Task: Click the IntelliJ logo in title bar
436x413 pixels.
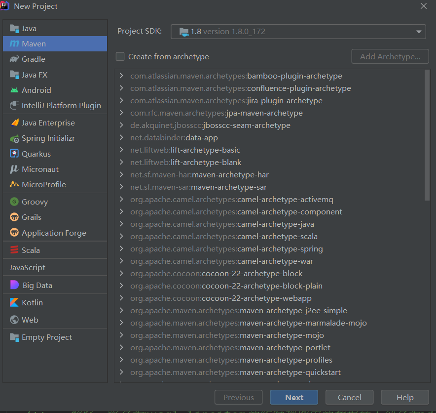Action: (4, 6)
